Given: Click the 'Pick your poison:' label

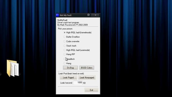Looking at the screenshot, I should point(65,29).
